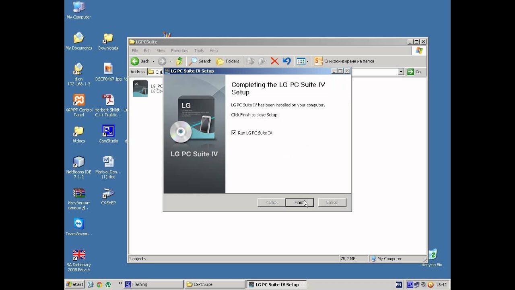Toggle the Folders pane button

tap(228, 61)
